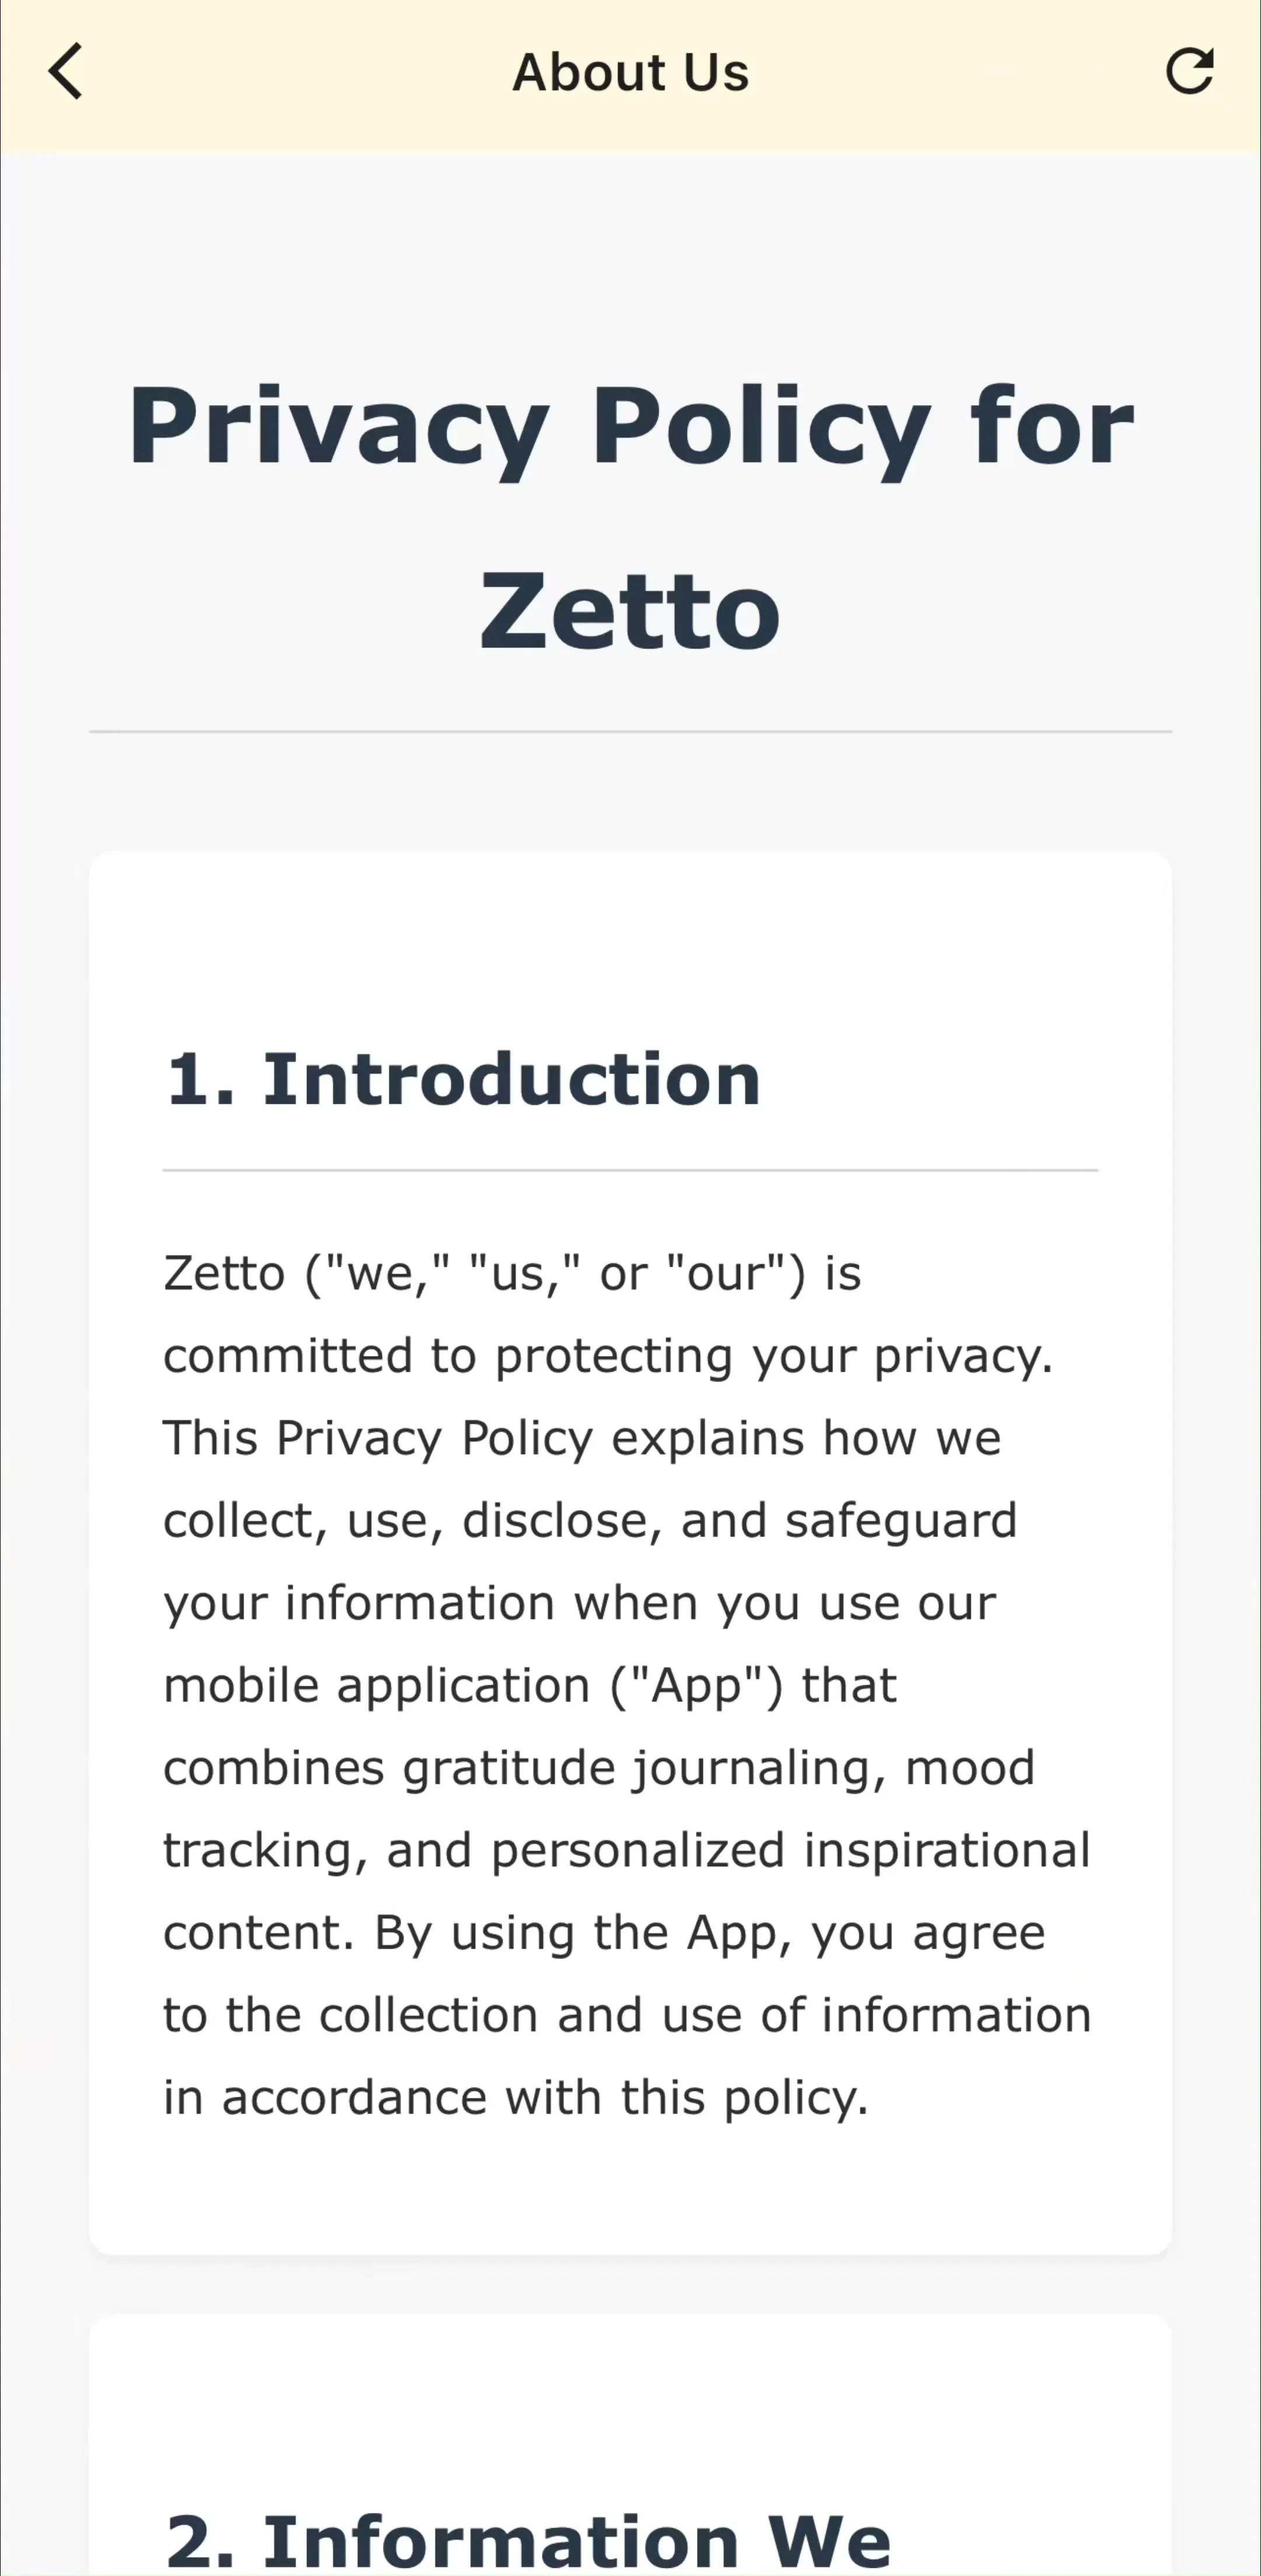1261x2576 pixels.
Task: Select the About Us header title
Action: (x=631, y=73)
